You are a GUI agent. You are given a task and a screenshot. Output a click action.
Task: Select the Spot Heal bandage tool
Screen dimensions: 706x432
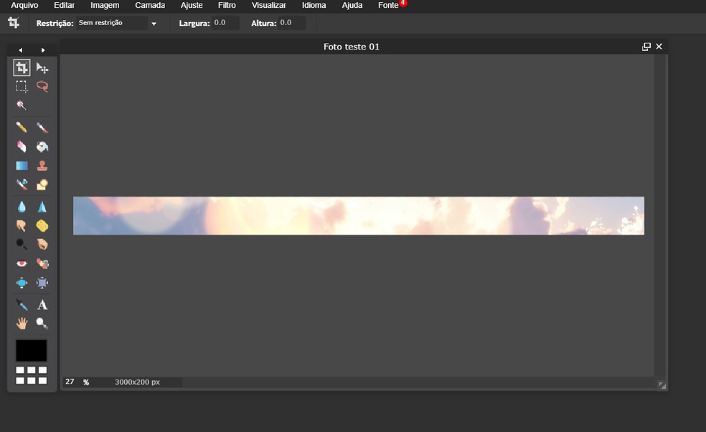coord(42,263)
